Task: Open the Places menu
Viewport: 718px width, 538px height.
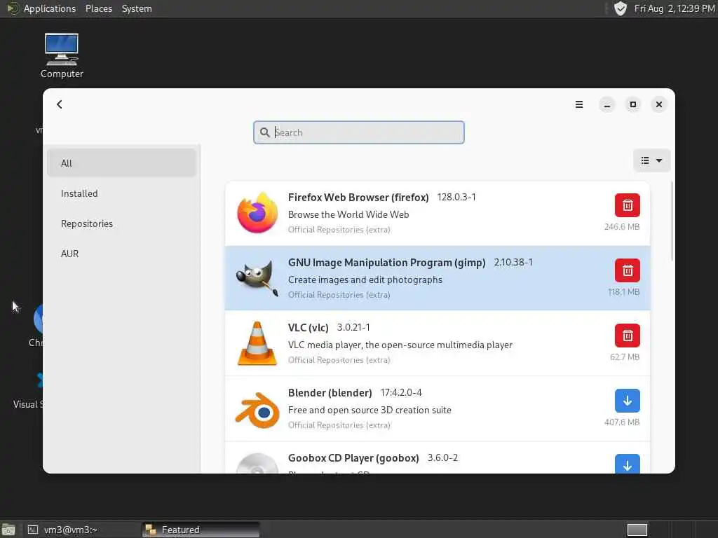Action: [98, 8]
